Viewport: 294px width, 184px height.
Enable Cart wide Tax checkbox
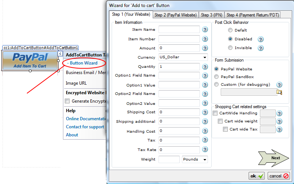tap(225, 129)
